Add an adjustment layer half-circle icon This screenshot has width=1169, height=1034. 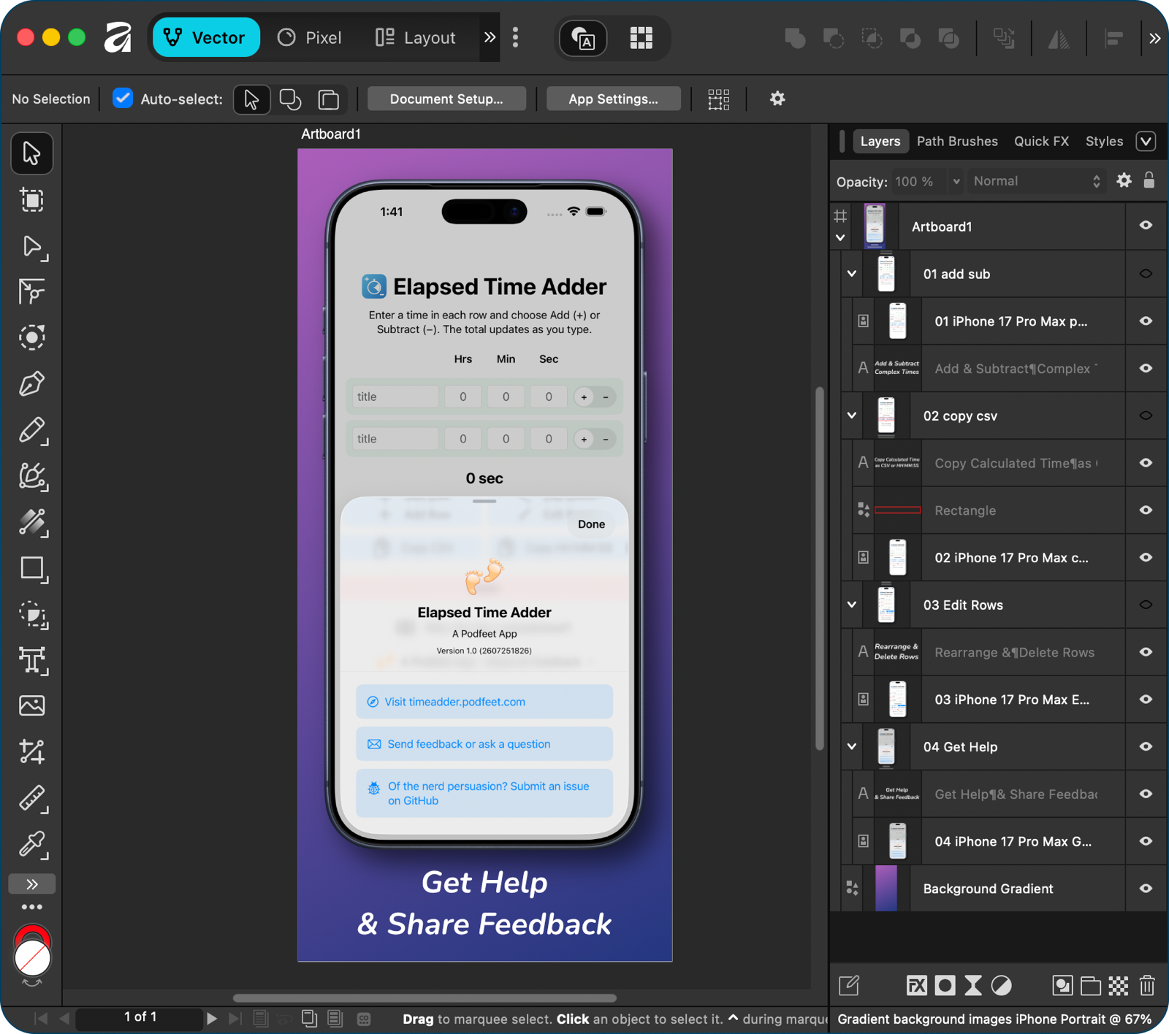coord(1002,986)
